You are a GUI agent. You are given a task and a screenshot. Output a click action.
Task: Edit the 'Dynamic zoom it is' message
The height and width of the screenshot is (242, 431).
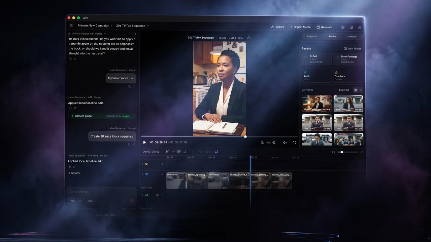[134, 86]
